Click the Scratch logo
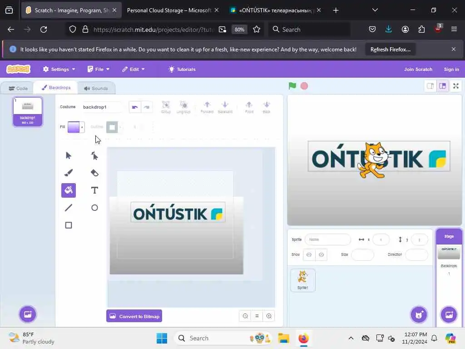The height and width of the screenshot is (349, 465). tap(18, 69)
